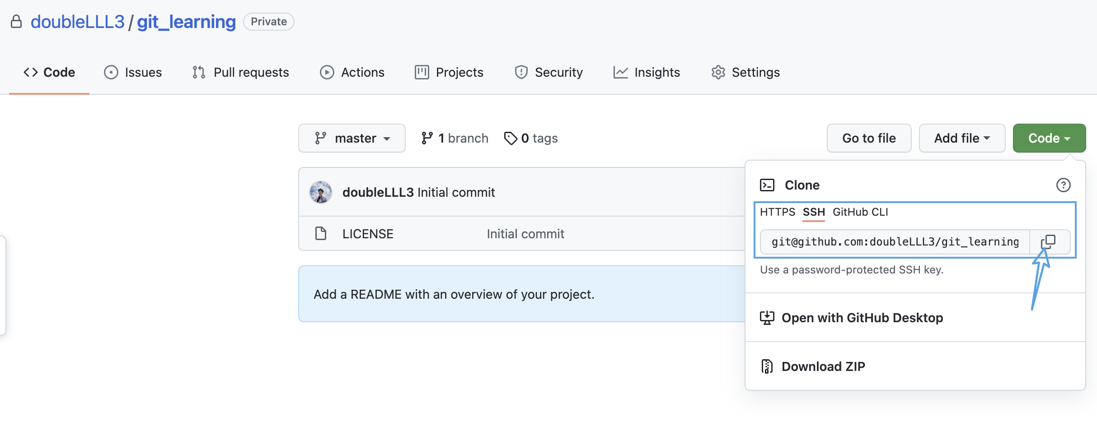Select the SSH clone option

point(814,212)
